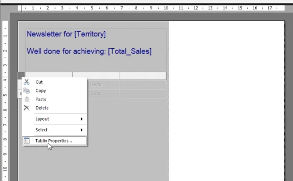Click the Cut scissors icon
This screenshot has height=181, width=293.
coord(27,82)
